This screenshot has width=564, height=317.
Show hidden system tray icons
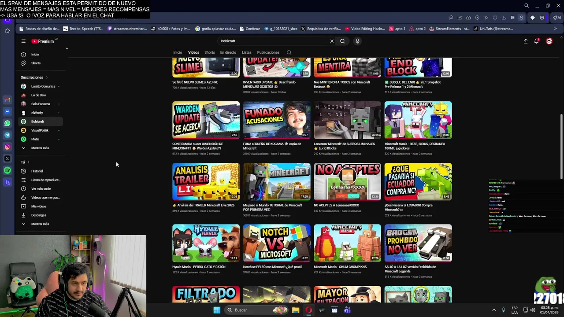coord(493,310)
